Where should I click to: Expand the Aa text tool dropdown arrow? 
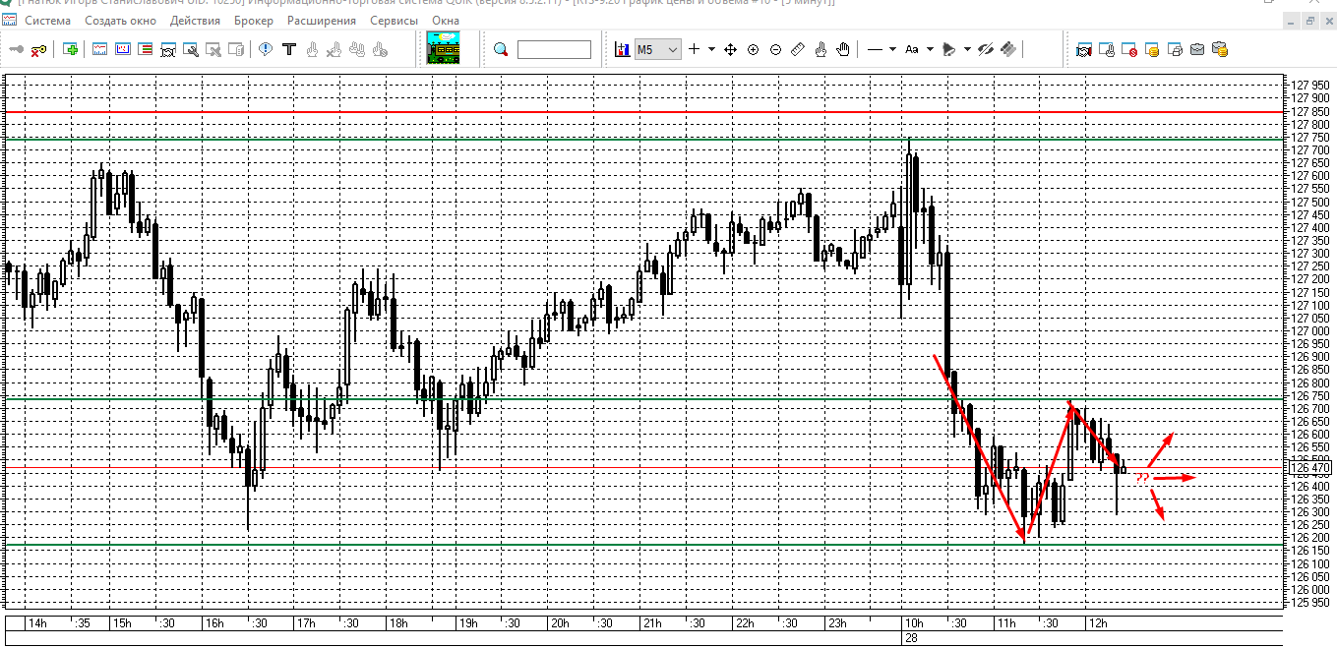tap(930, 49)
